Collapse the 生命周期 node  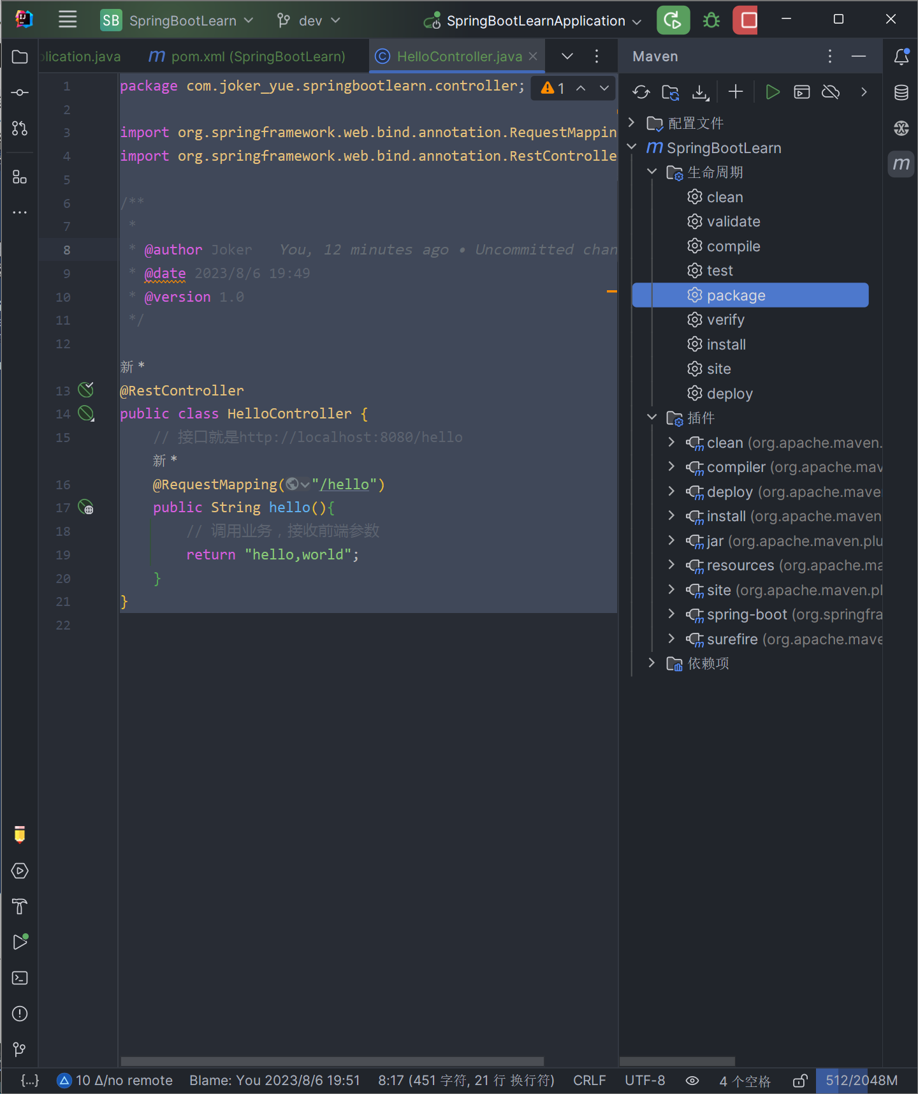[x=652, y=172]
